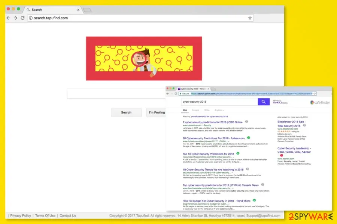Click the purple magnifier search button

tap(264, 102)
